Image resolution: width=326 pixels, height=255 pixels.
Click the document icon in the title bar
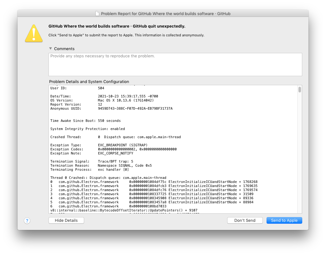coord(97,13)
